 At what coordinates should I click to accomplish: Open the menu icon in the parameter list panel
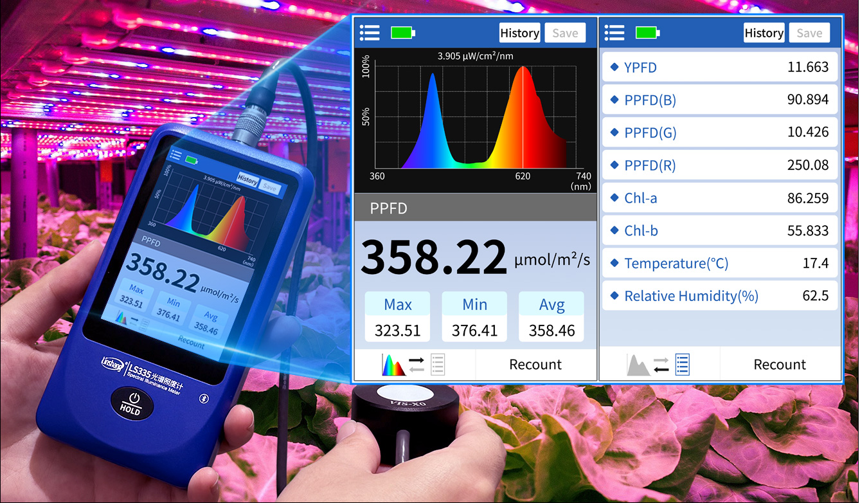pyautogui.click(x=614, y=33)
